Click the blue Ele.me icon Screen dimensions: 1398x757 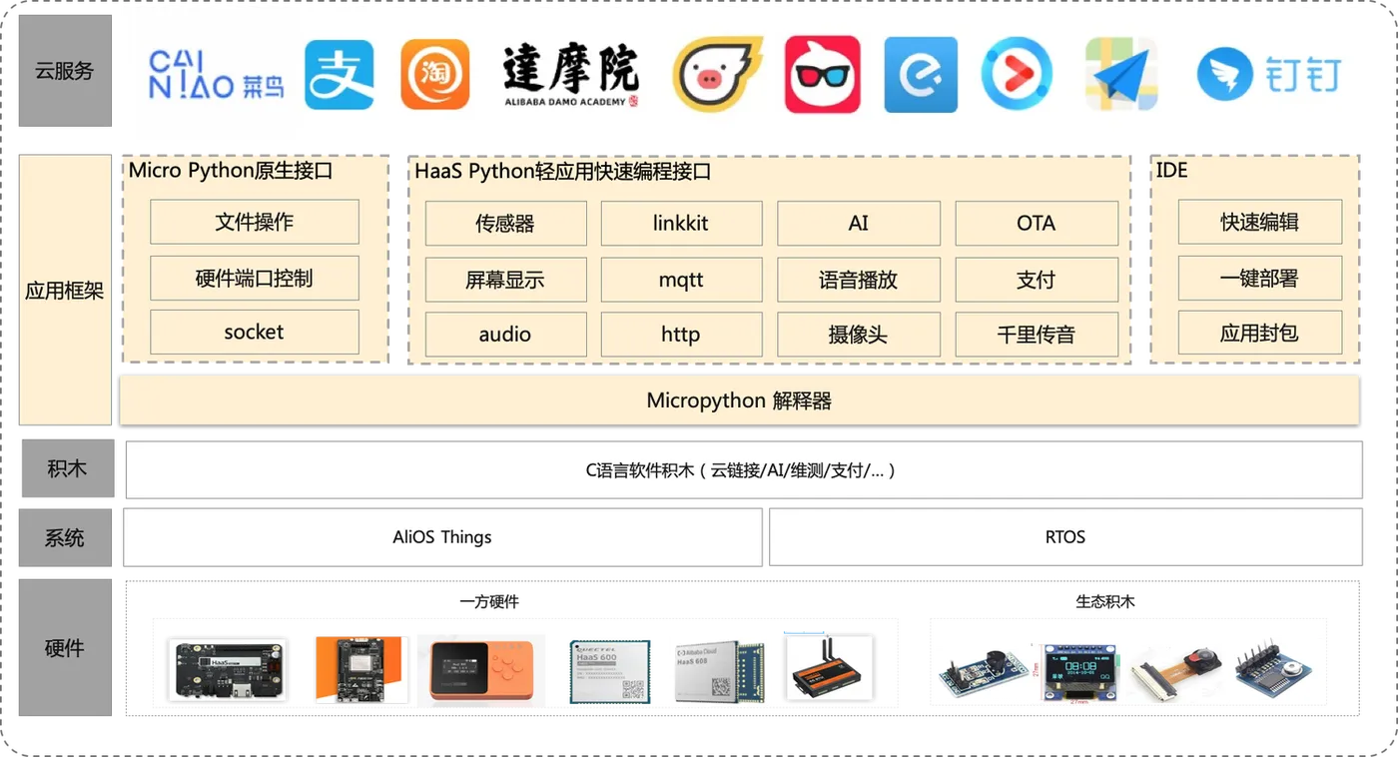[921, 74]
